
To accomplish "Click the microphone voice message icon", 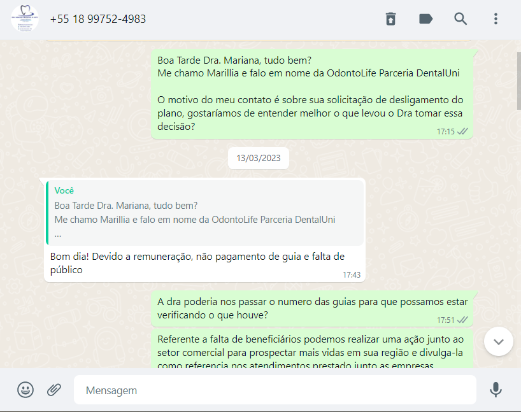I will click(496, 390).
